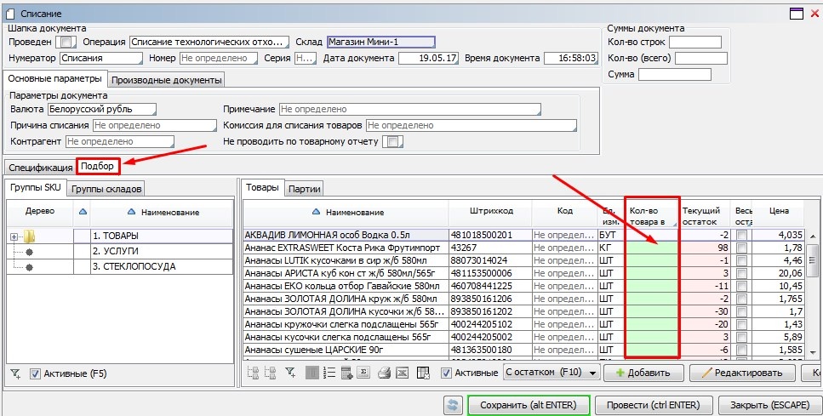Open the Валюта Белорусский рубль dropdown
Screen dimensions: 823x416
[x=102, y=110]
